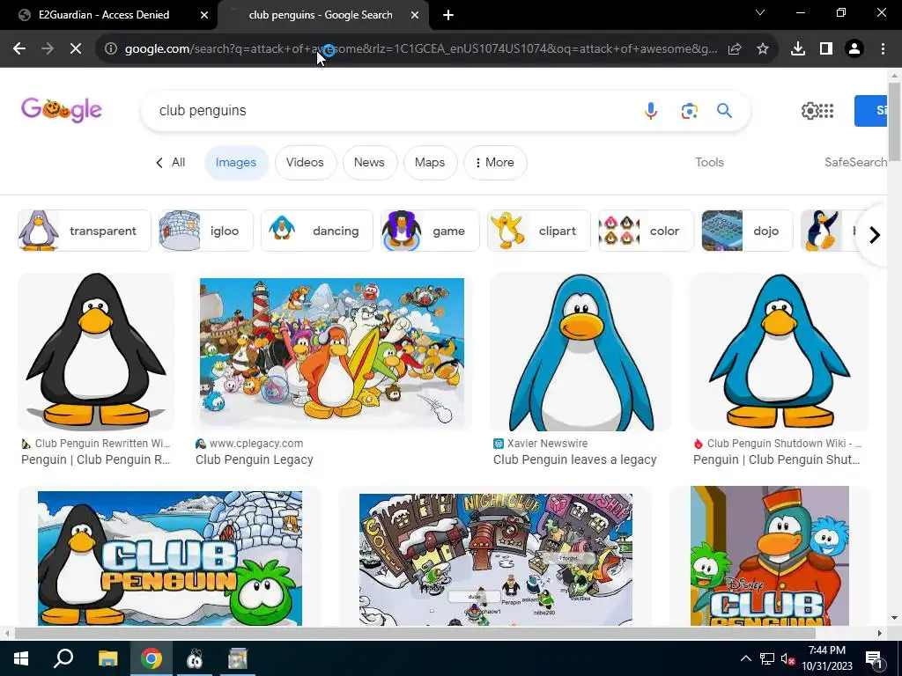Show more suggestion chips with the arrow
Screen dimensions: 902x676
tap(875, 234)
